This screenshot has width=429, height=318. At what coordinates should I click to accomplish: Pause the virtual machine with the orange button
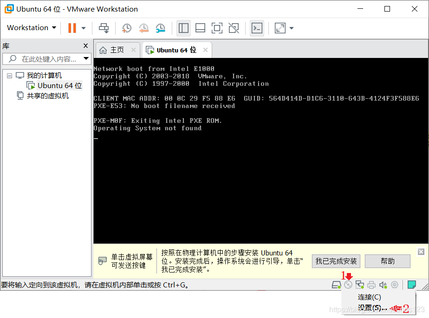coord(72,28)
